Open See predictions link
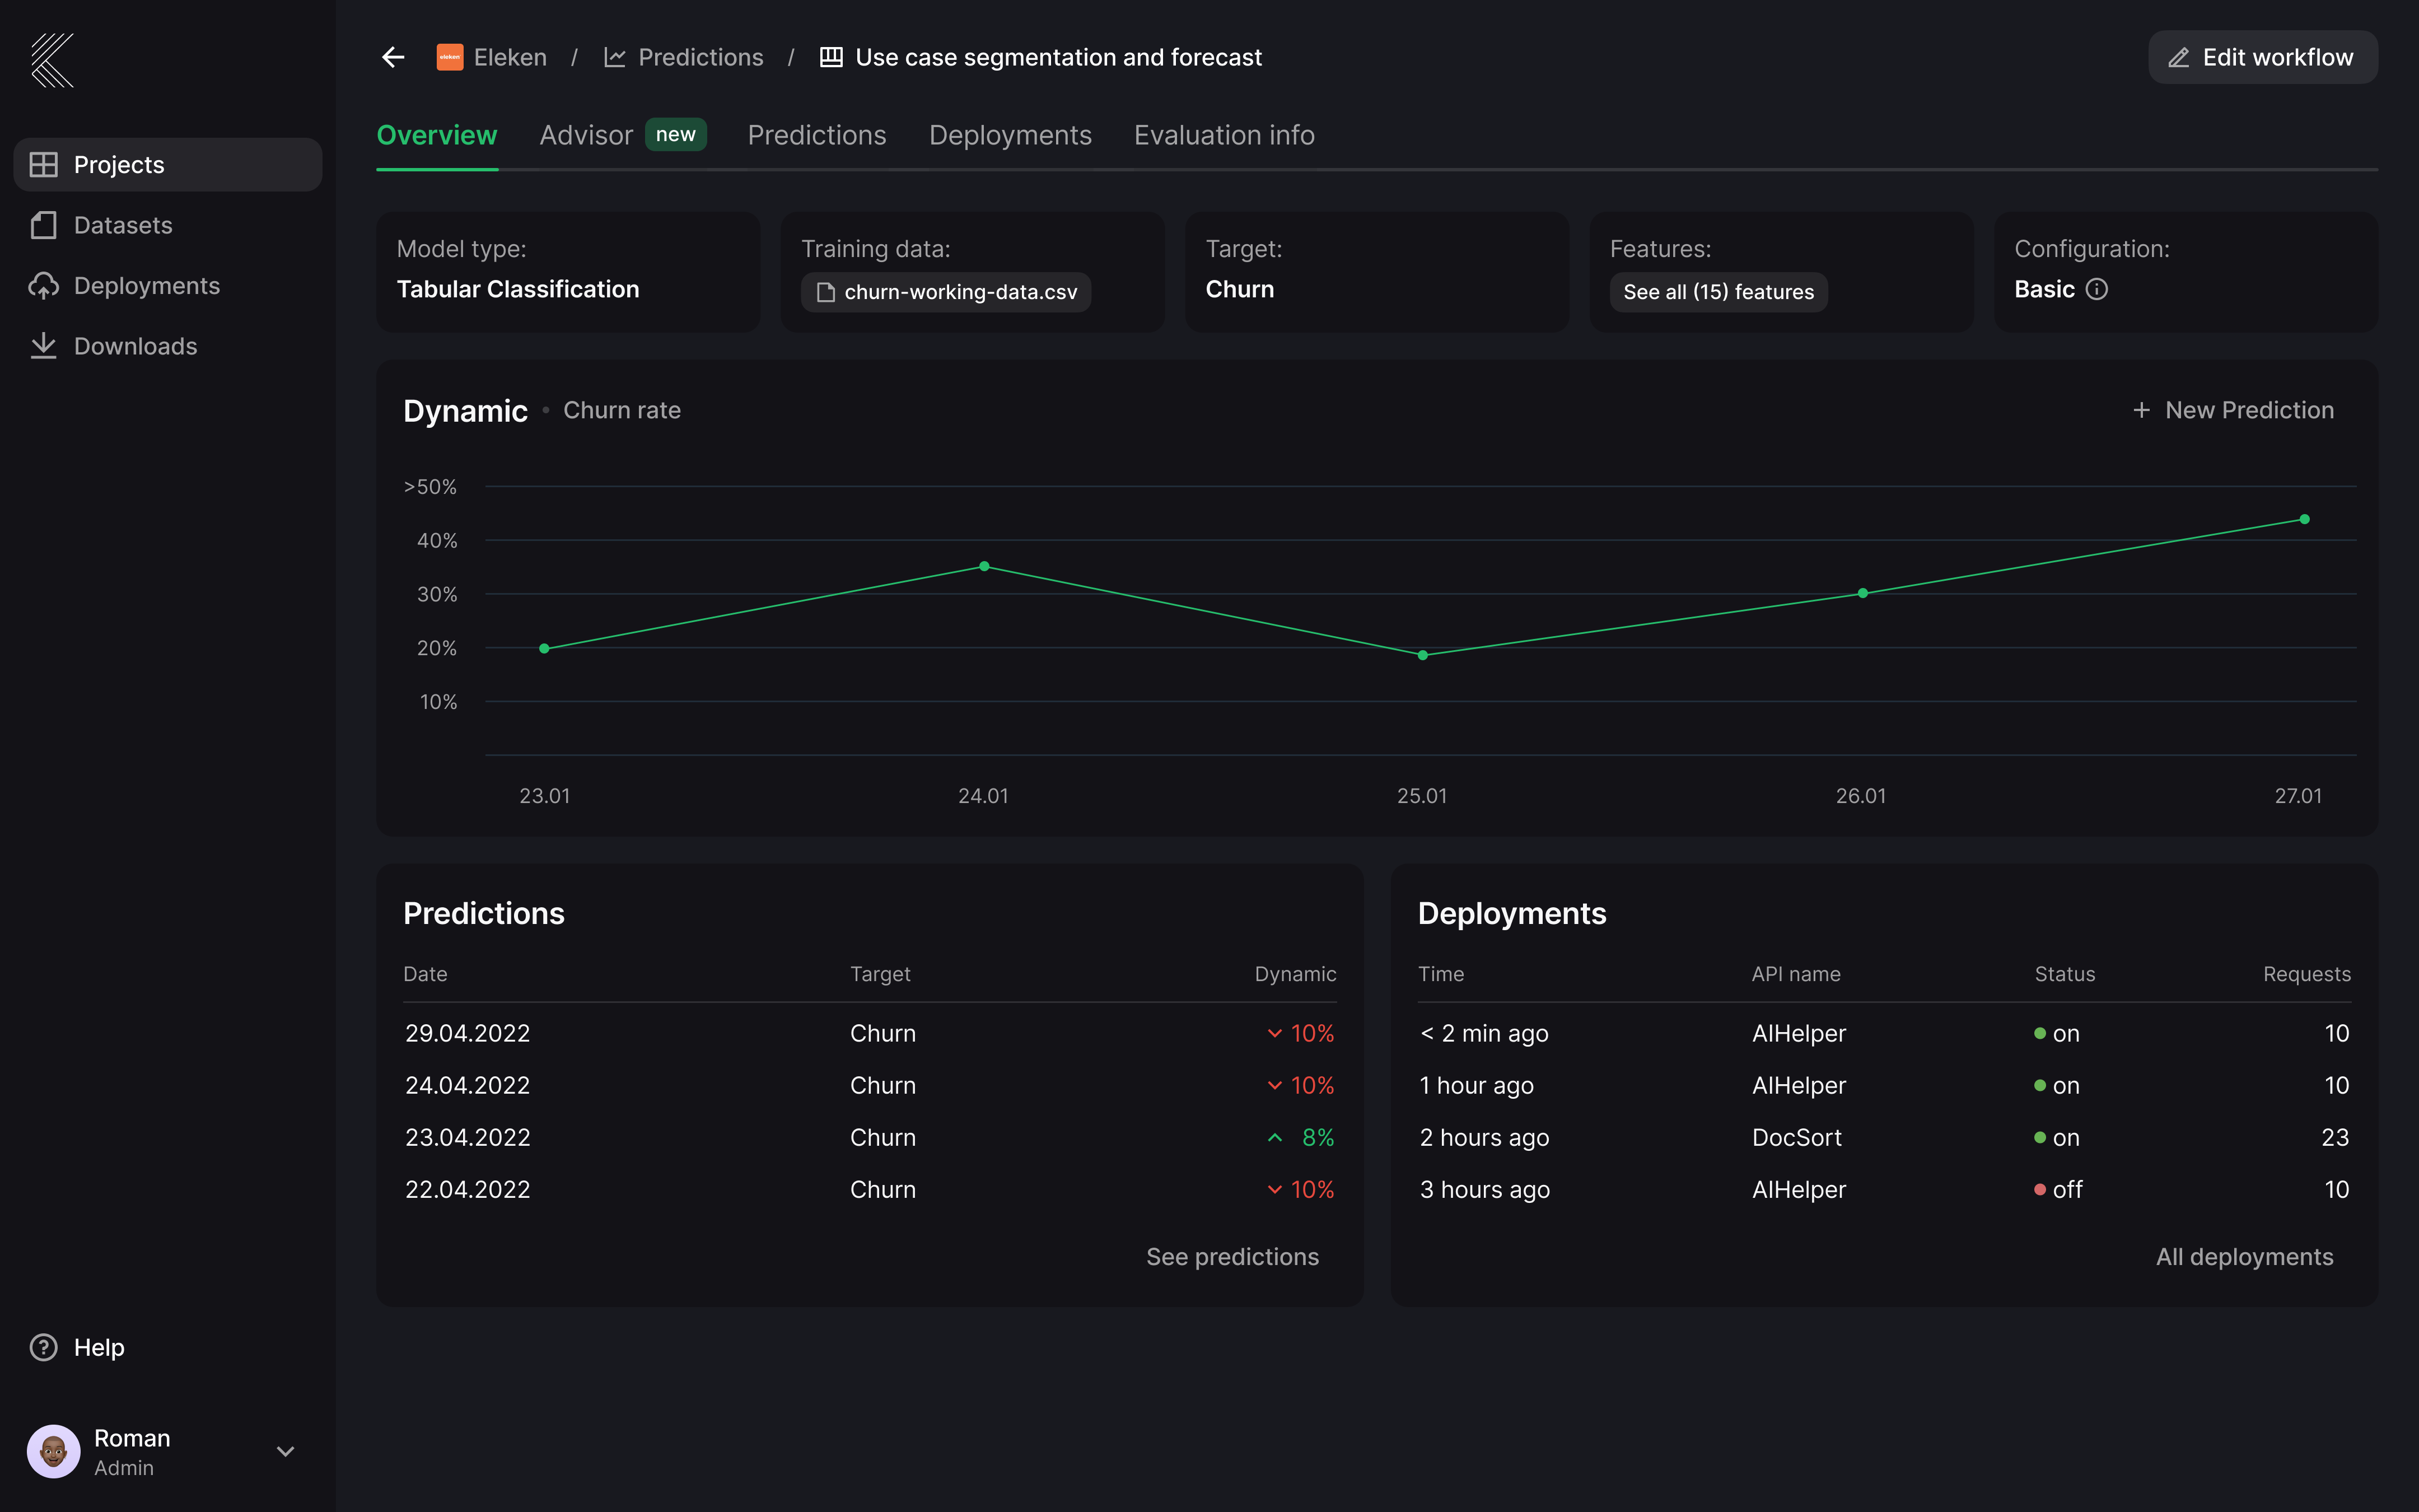This screenshot has height=1512, width=2419. [1232, 1256]
